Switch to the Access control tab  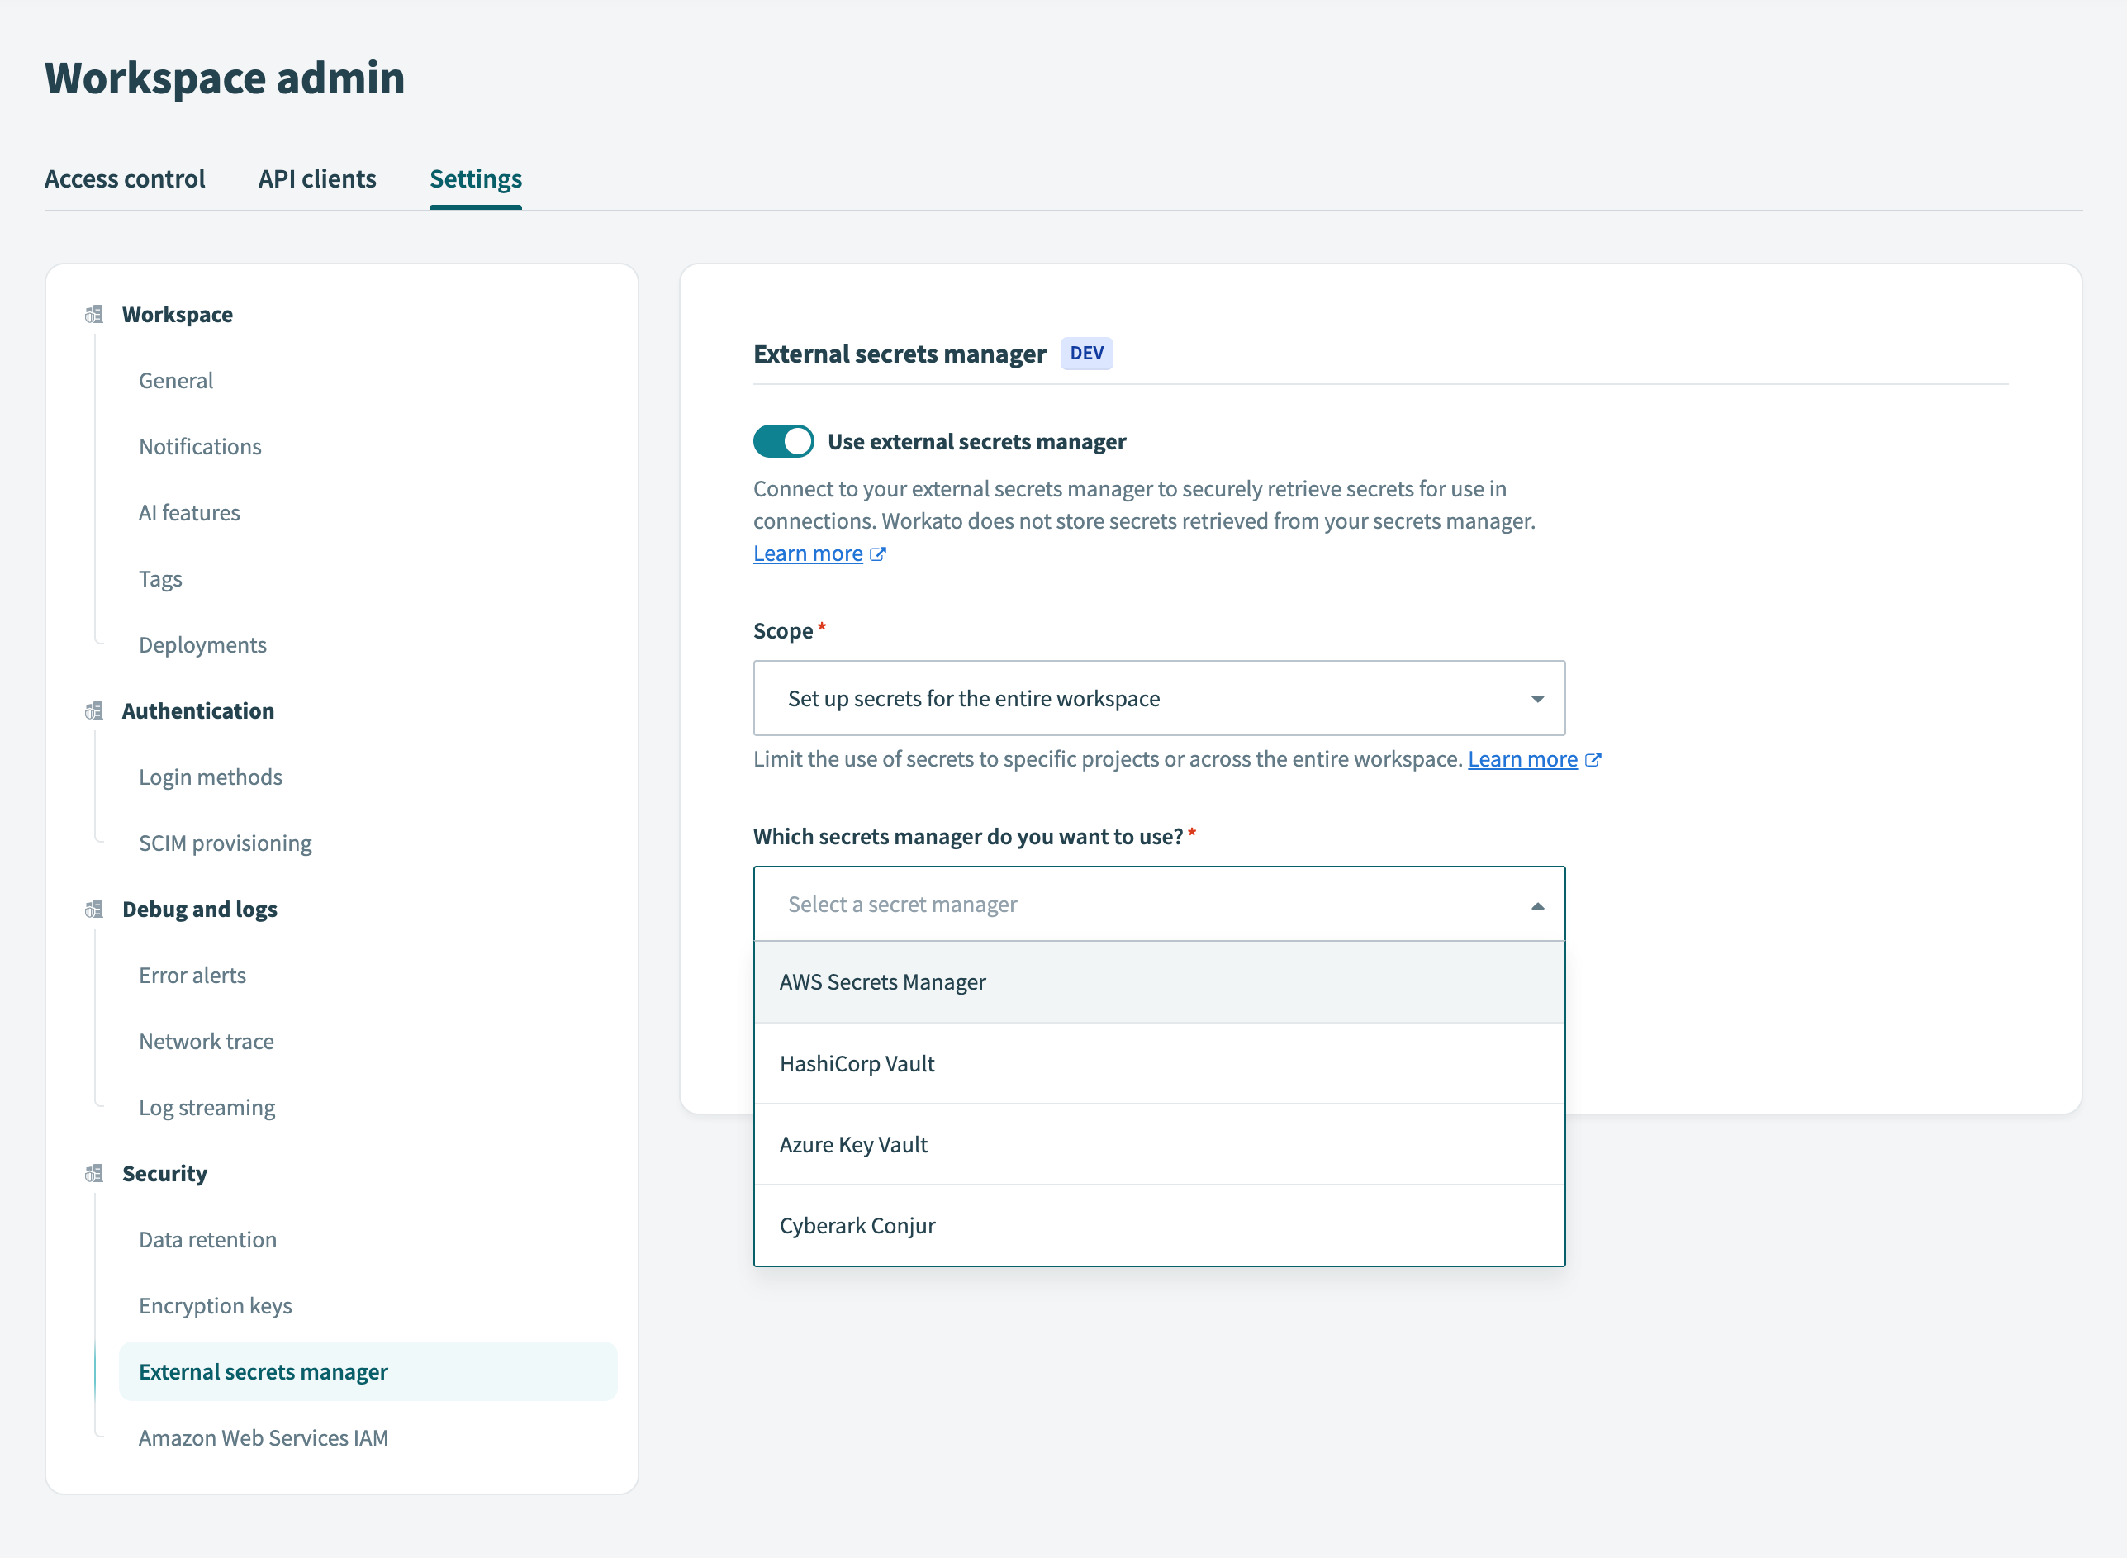(125, 179)
